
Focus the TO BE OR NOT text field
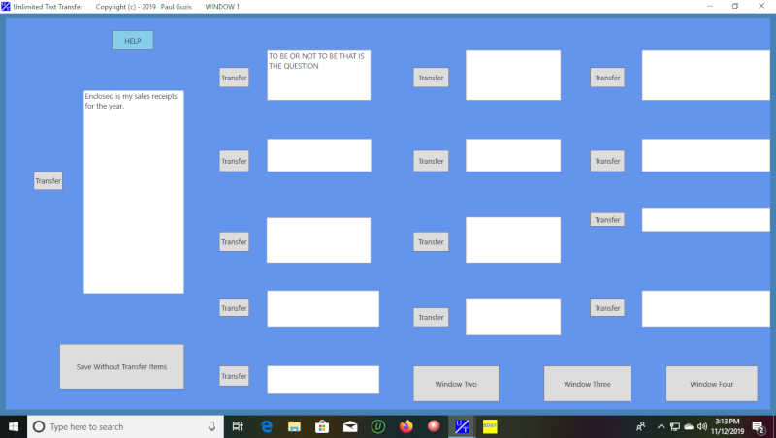pos(318,76)
